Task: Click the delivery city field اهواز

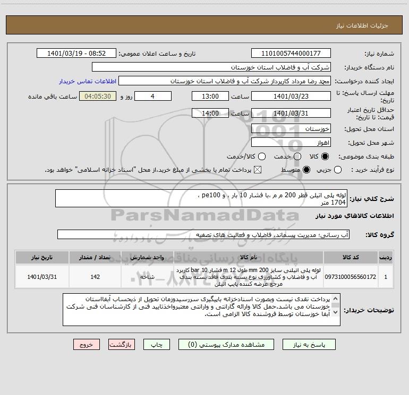Action: [291, 142]
